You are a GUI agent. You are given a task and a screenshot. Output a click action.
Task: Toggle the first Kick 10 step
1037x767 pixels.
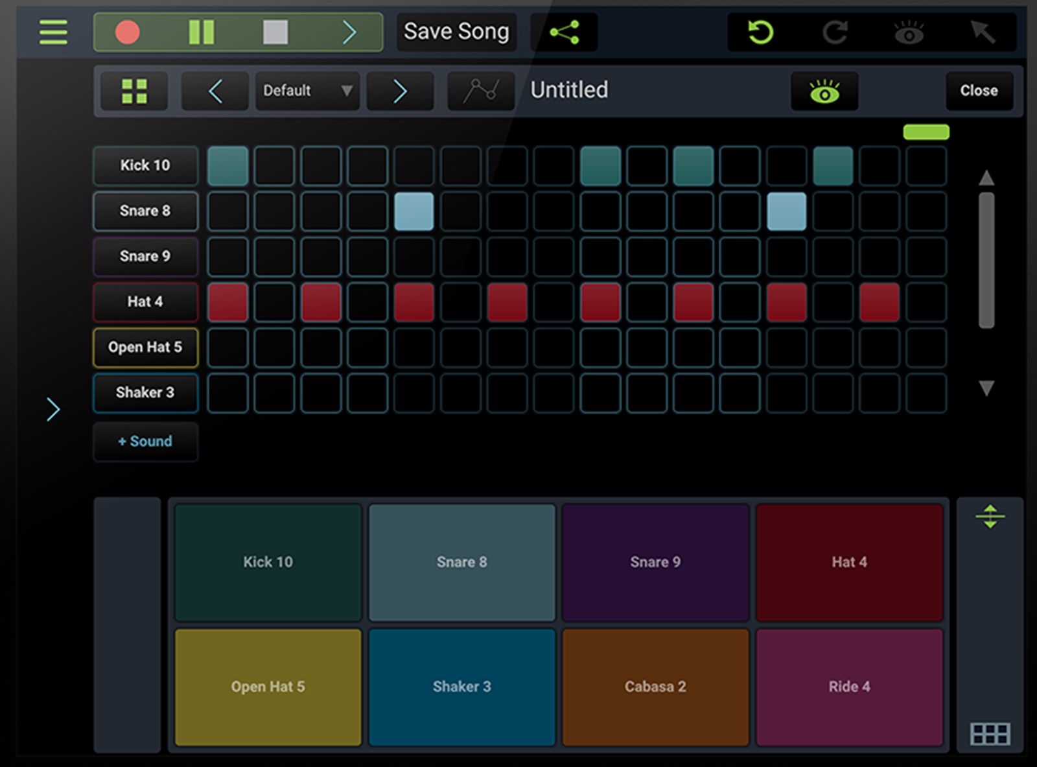[227, 166]
